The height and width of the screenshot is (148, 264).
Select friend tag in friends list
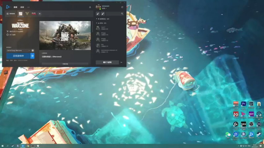coord(110,45)
